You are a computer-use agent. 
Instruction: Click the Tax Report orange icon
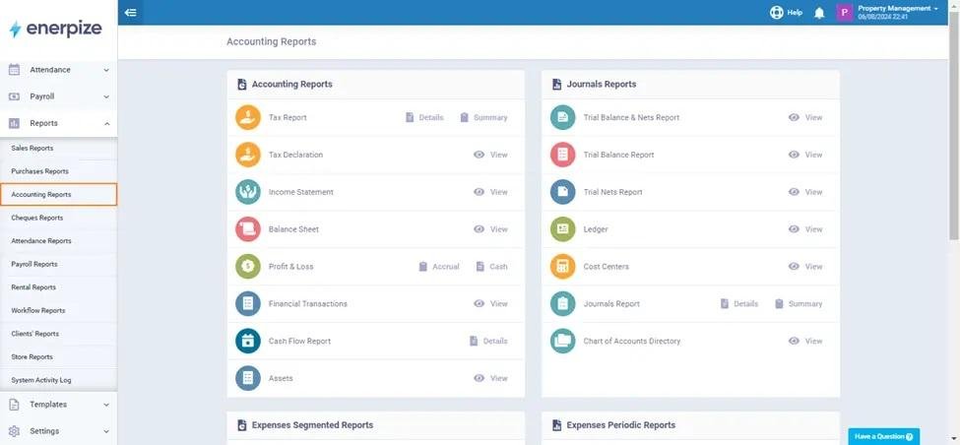click(248, 117)
